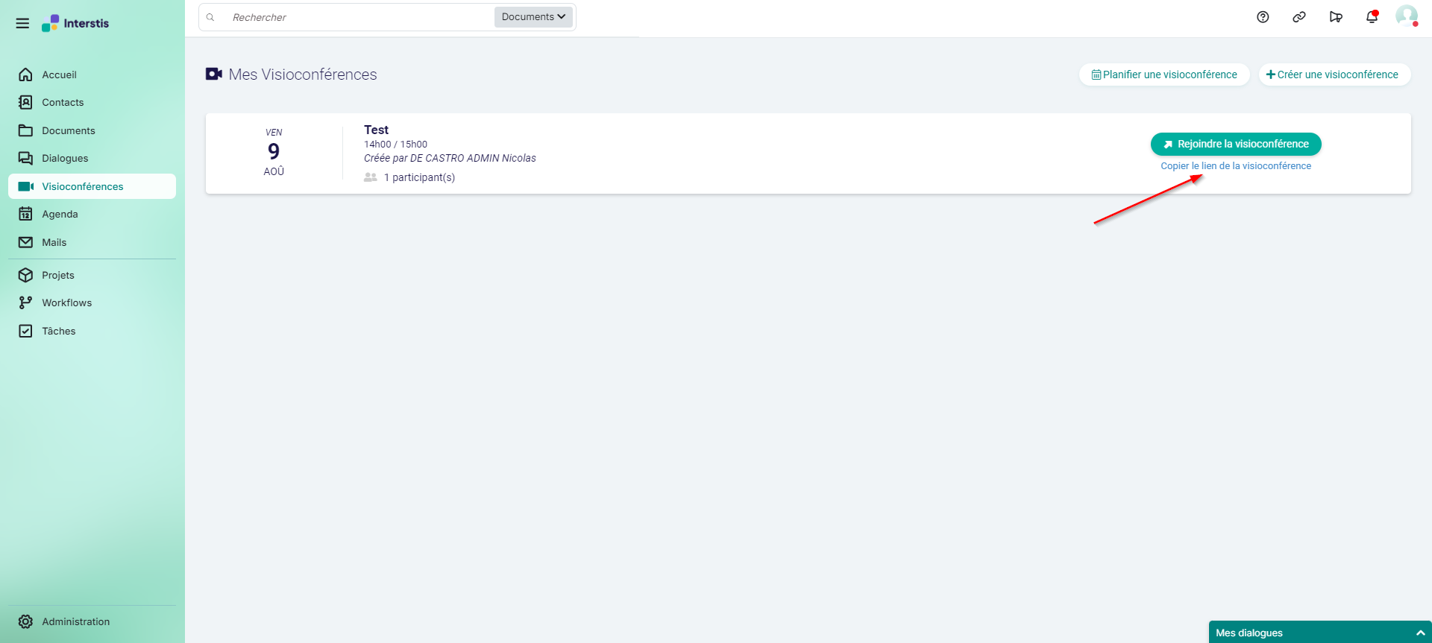Open the flag icon in header
This screenshot has height=643, width=1432.
pos(1336,17)
